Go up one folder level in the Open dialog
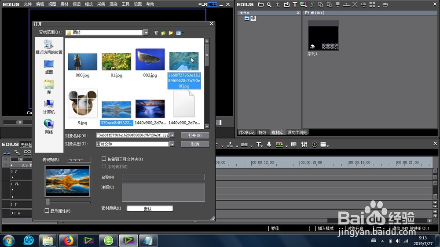Viewport: 440px width, 247px height. pos(163,33)
